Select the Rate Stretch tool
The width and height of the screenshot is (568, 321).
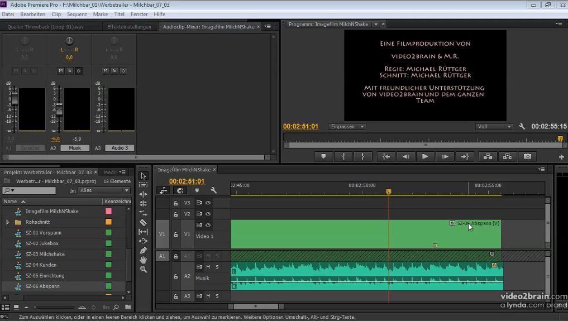[x=144, y=213]
